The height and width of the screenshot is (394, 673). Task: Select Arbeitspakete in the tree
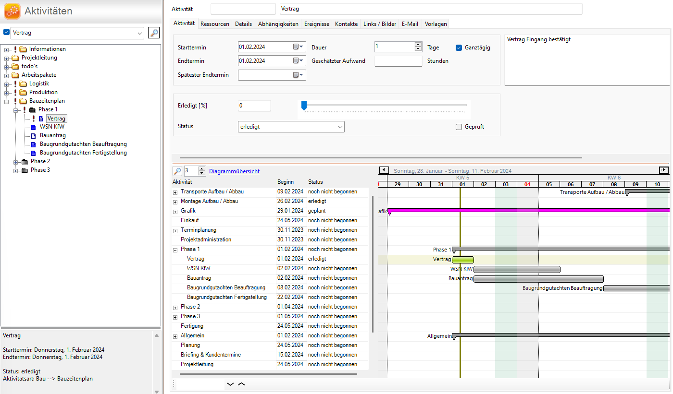[39, 75]
